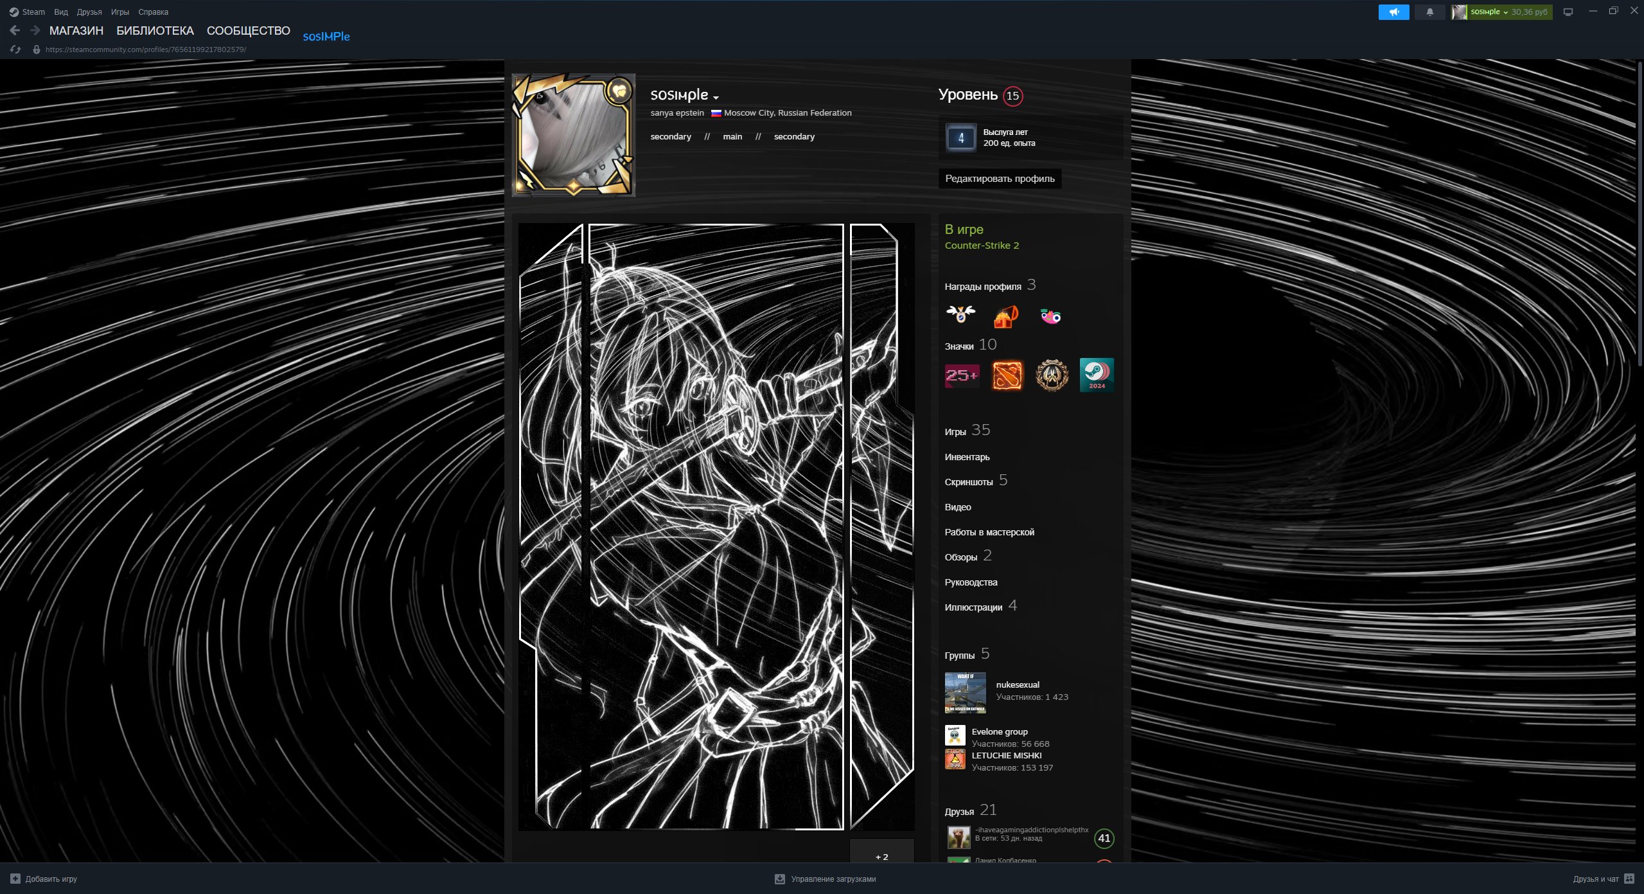Go to the МАГАЗИН tab

[x=76, y=31]
